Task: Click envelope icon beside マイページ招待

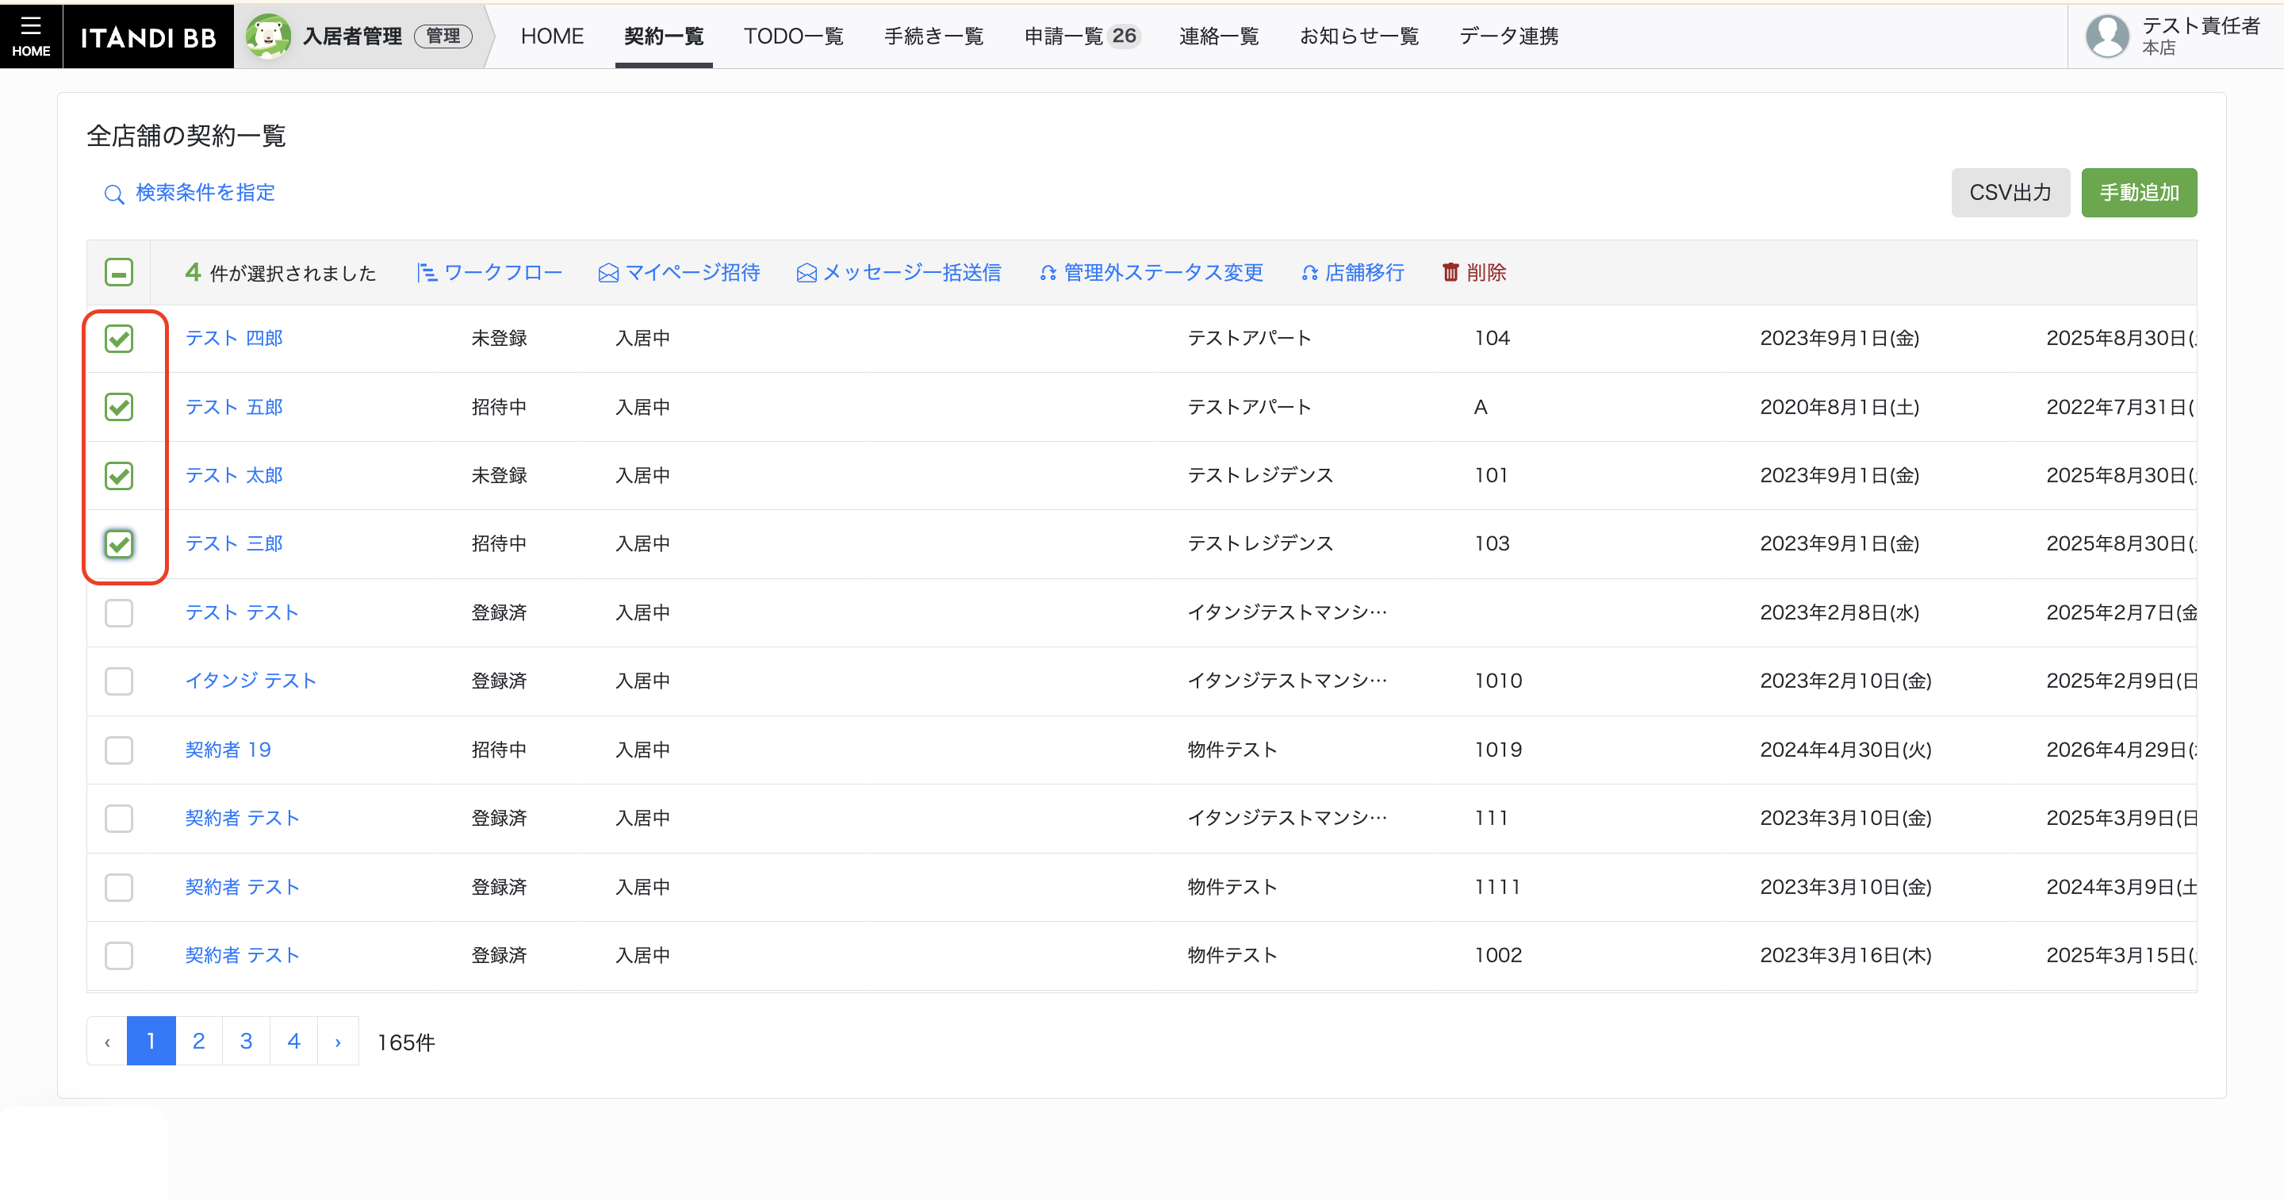Action: point(608,273)
